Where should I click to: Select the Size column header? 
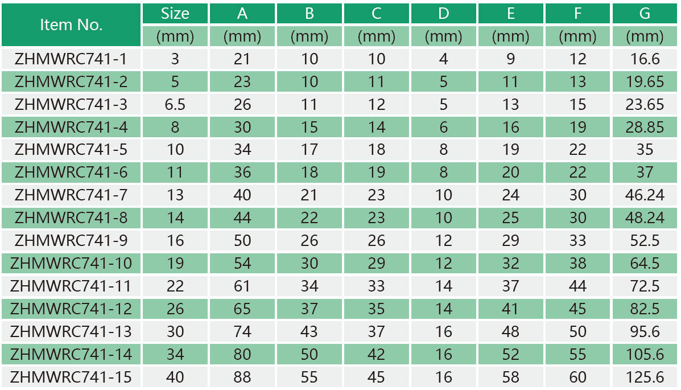click(175, 14)
